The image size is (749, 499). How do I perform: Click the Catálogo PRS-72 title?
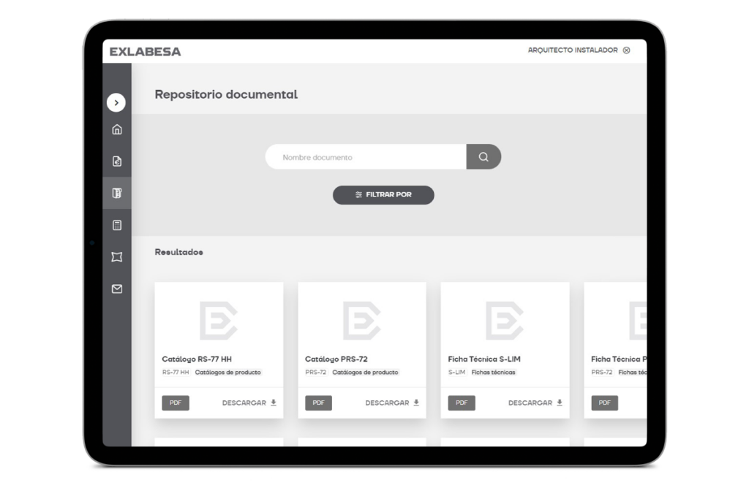[x=336, y=359]
